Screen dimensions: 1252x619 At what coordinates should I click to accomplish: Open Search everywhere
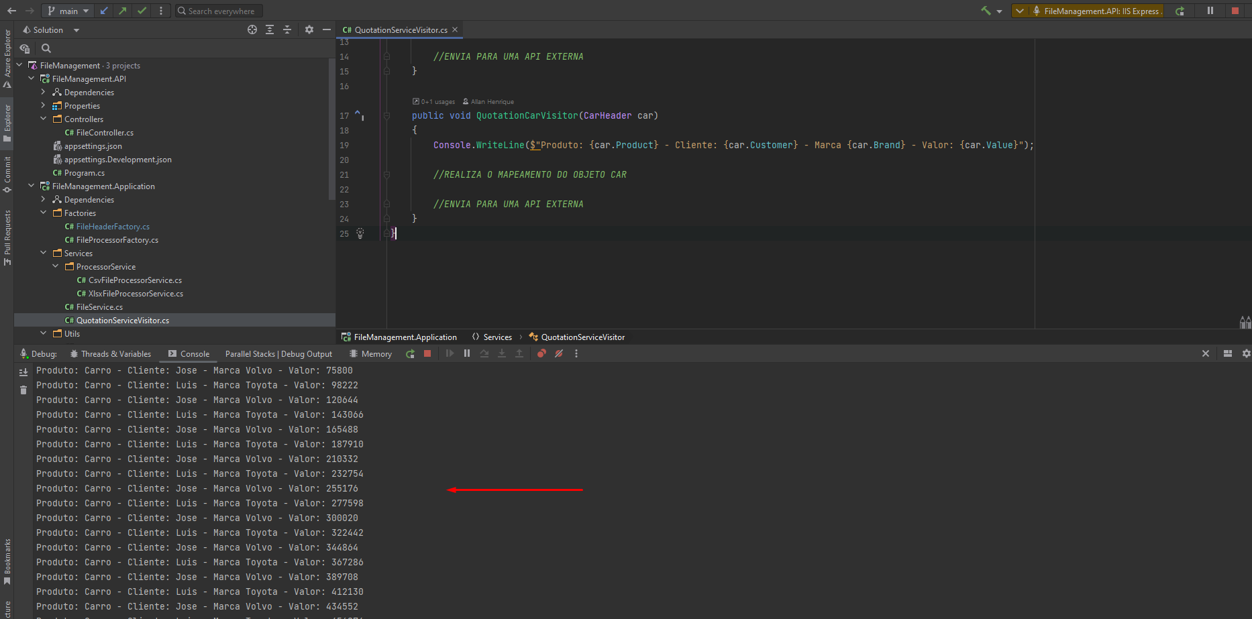pos(218,11)
